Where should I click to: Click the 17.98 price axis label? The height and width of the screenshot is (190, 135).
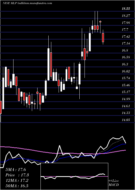click(x=126, y=23)
